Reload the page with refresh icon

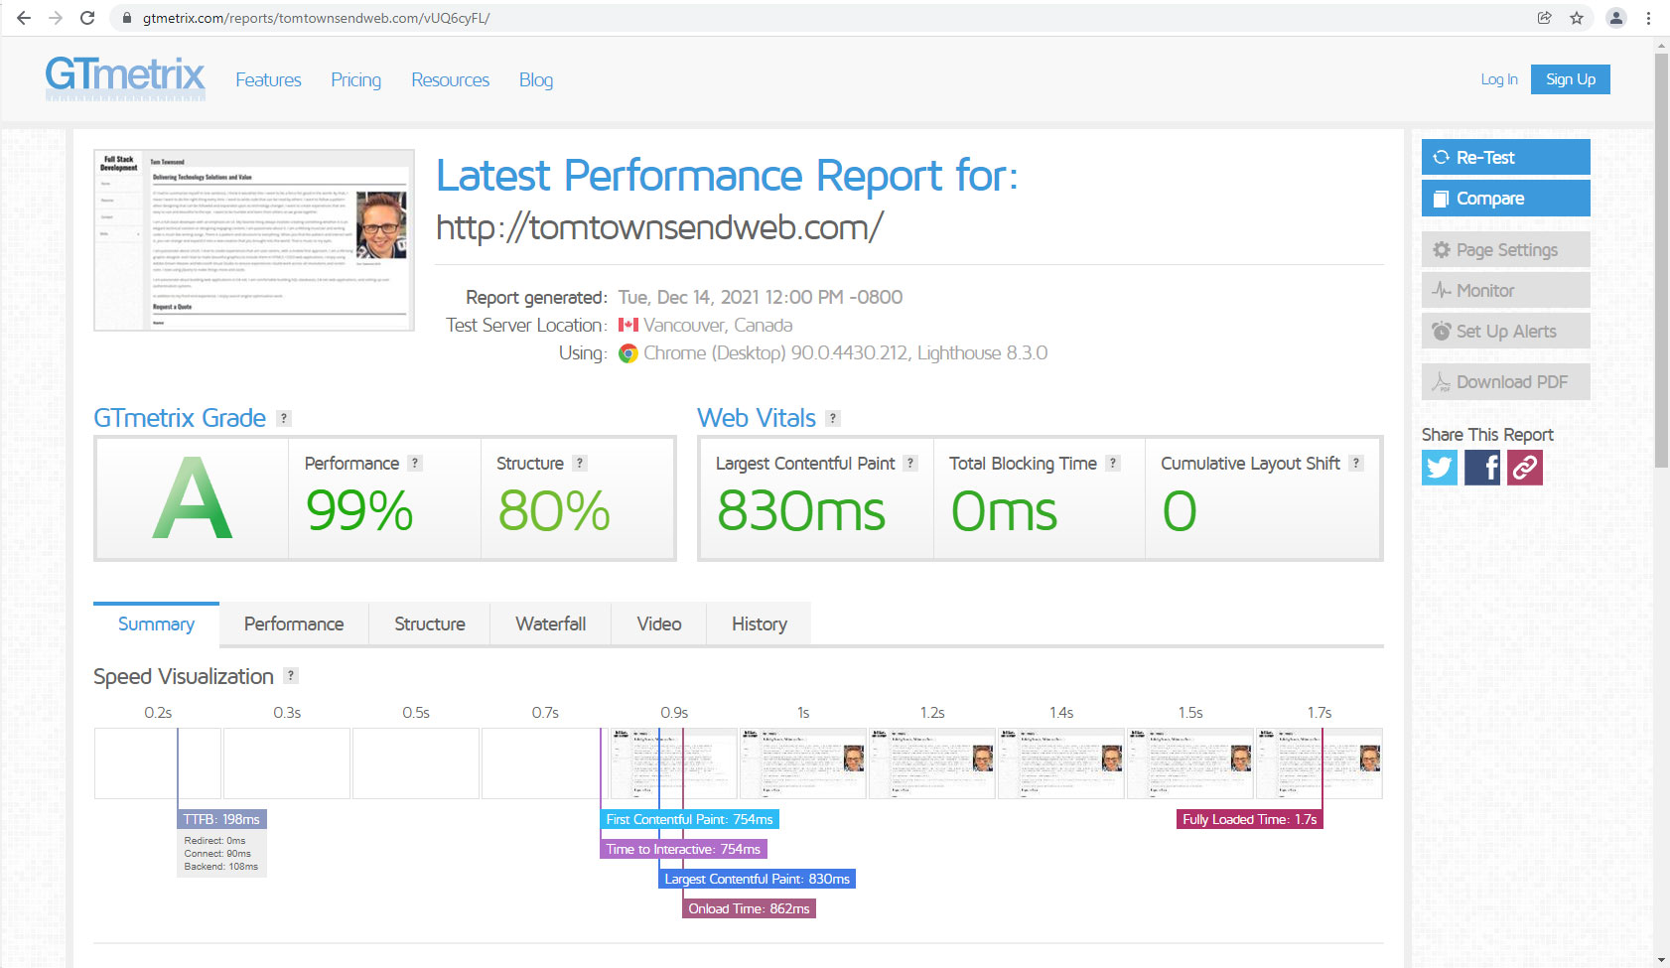coord(87,18)
